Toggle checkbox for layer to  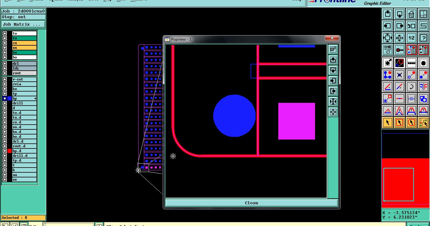pos(5,33)
